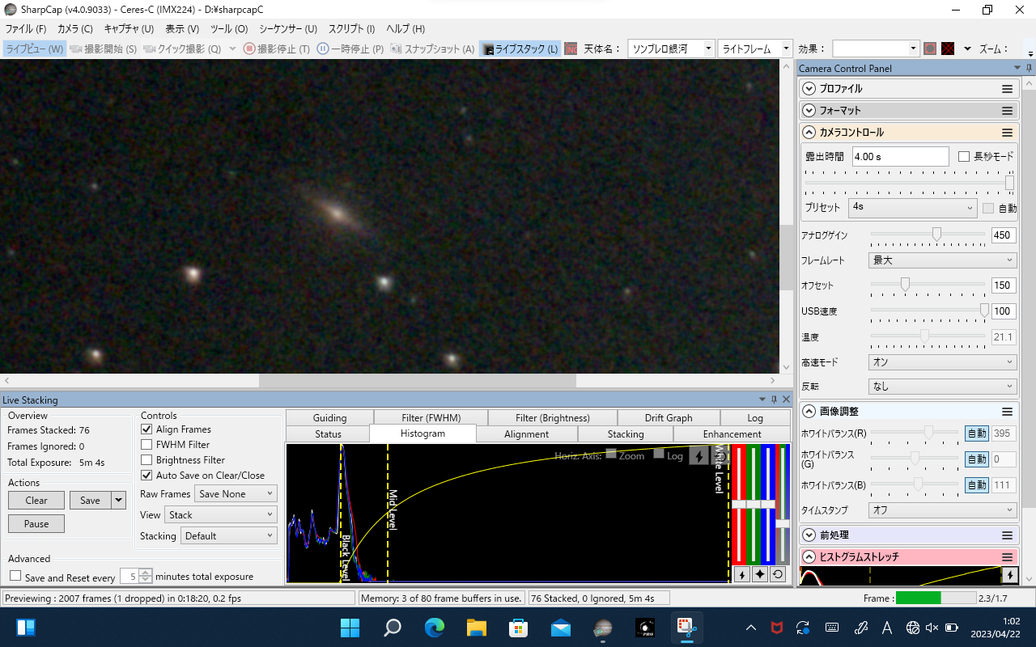This screenshot has width=1036, height=647.
Task: Open the フレームレート dropdown
Action: (x=942, y=260)
